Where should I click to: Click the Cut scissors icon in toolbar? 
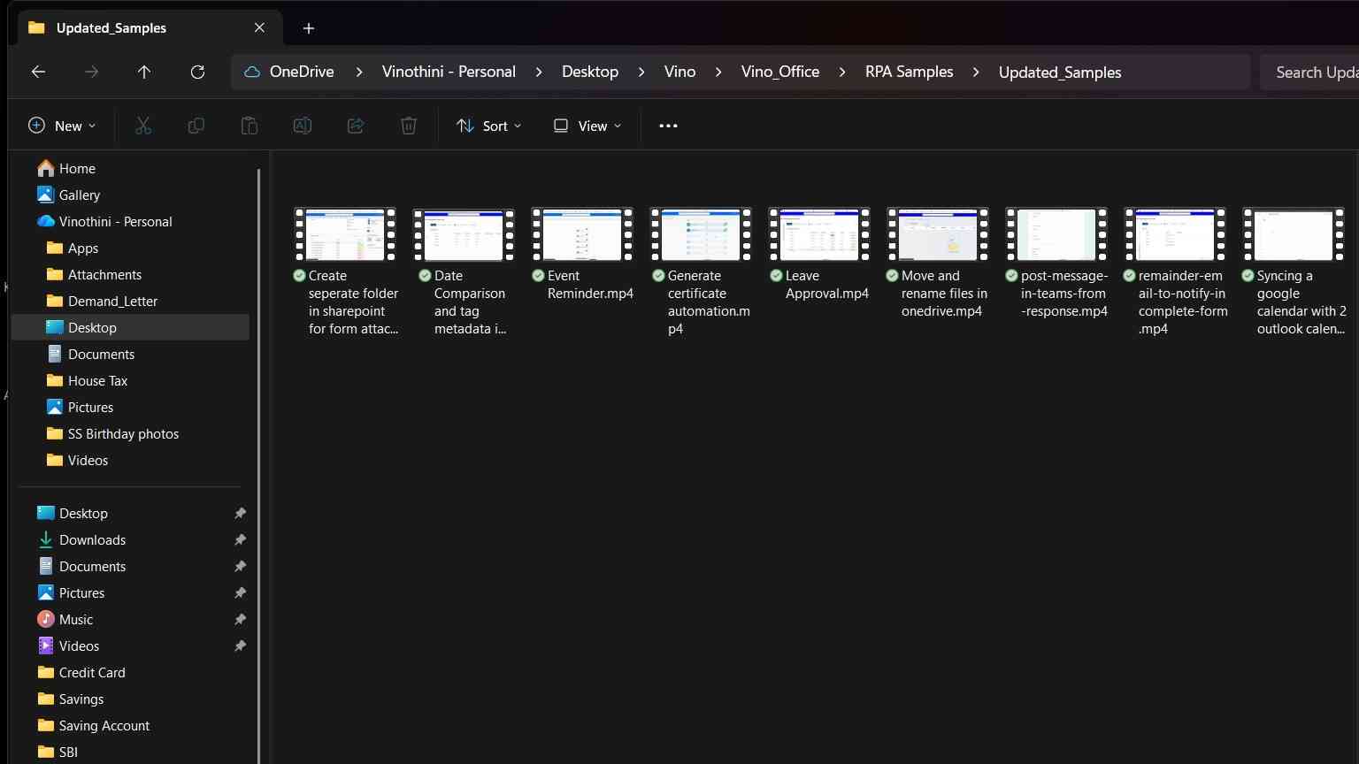pyautogui.click(x=143, y=126)
